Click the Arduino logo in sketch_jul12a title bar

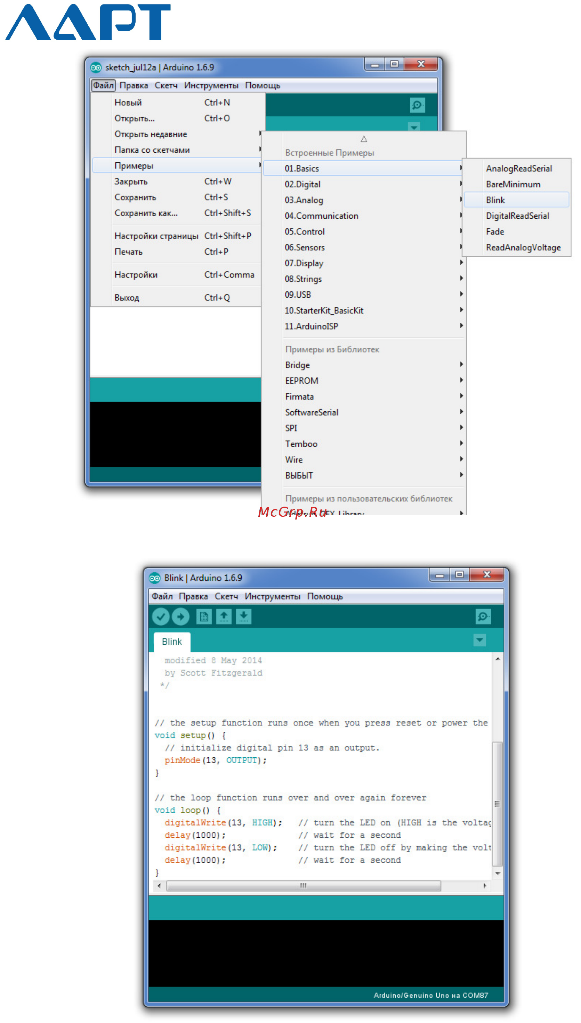tap(96, 67)
